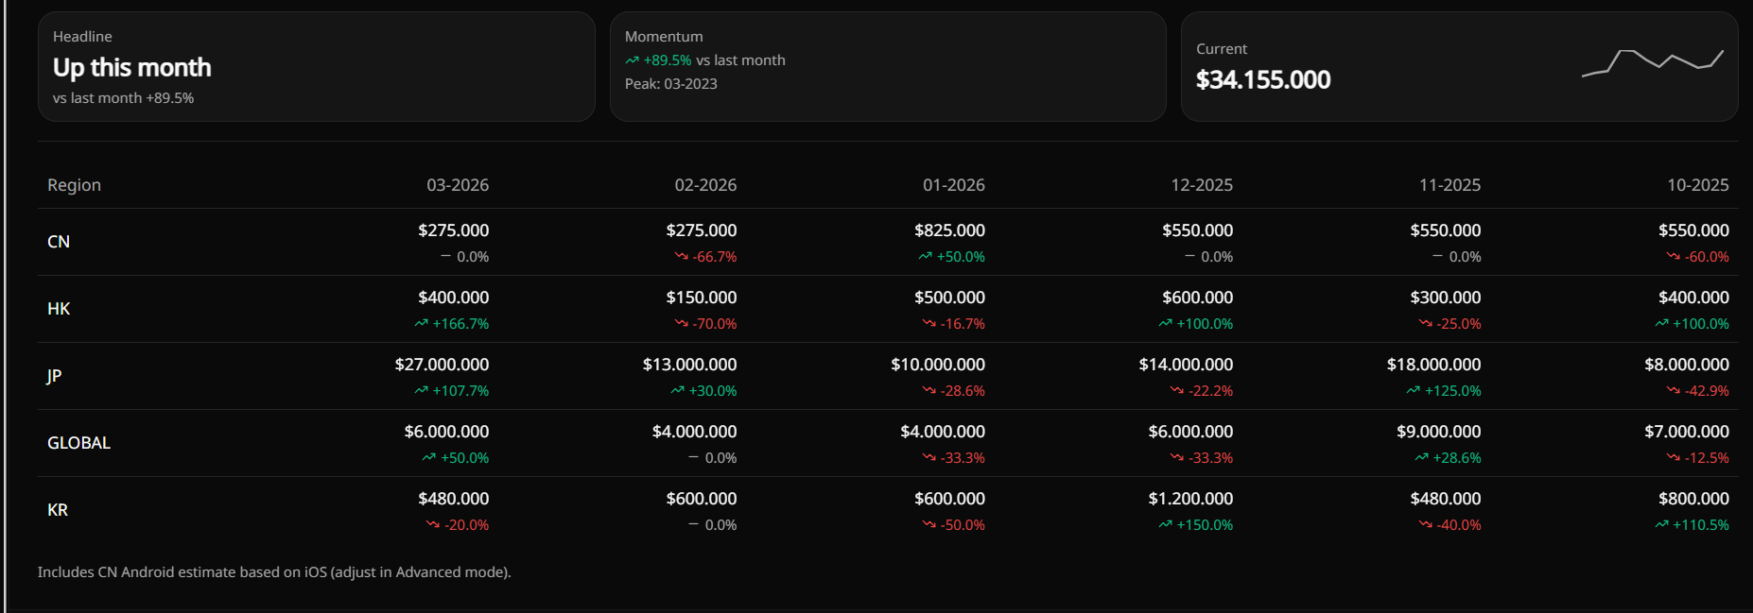Click the 12-2025 column header
Image resolution: width=1753 pixels, height=613 pixels.
(x=1202, y=185)
